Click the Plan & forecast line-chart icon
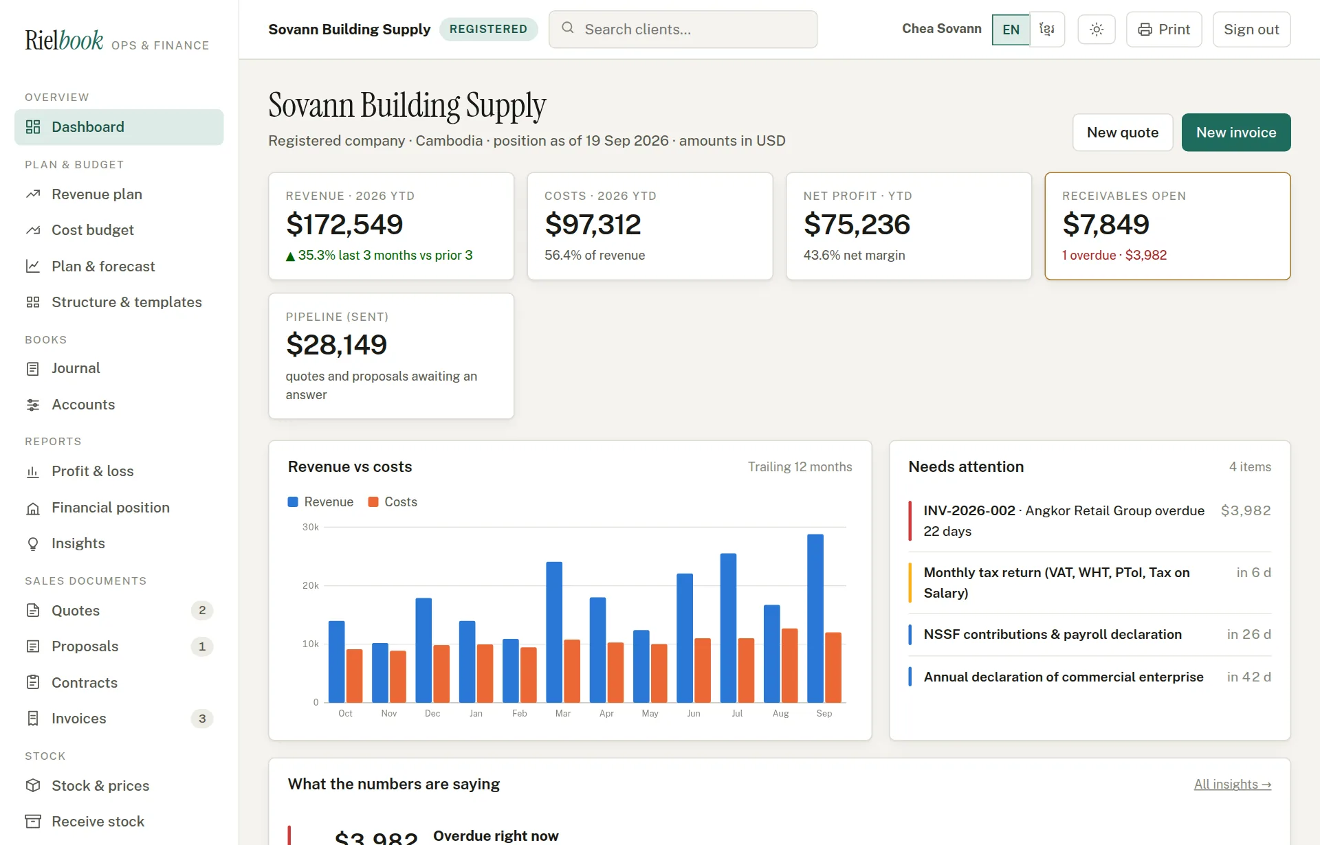1320x845 pixels. (33, 267)
